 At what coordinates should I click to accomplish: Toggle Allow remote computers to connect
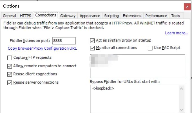(x=10, y=66)
